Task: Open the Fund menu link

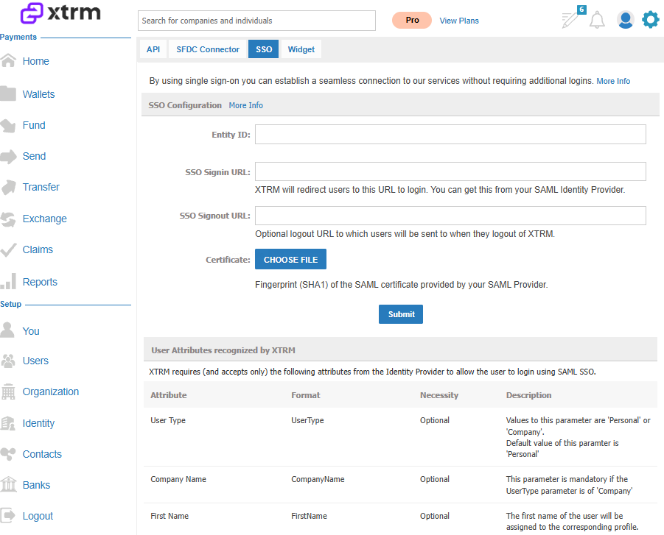Action: click(x=34, y=125)
